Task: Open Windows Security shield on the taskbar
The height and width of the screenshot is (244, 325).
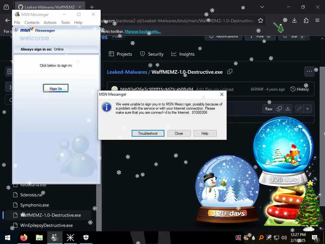Action: 86,238
